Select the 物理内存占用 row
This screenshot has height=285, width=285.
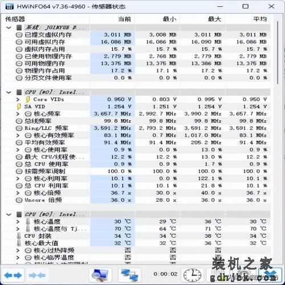point(136,71)
